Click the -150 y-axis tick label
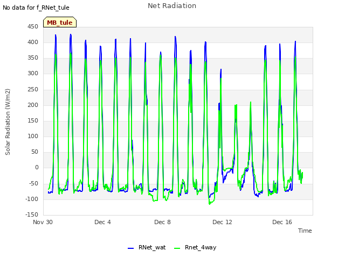345x258 pixels. (x=32, y=214)
